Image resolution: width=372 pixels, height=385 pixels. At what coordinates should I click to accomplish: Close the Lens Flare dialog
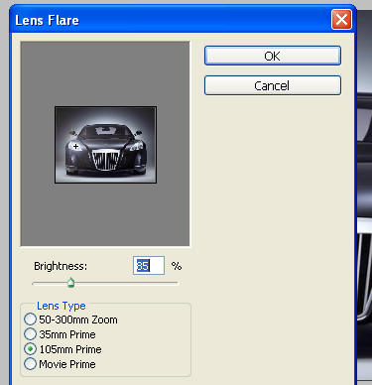point(341,20)
